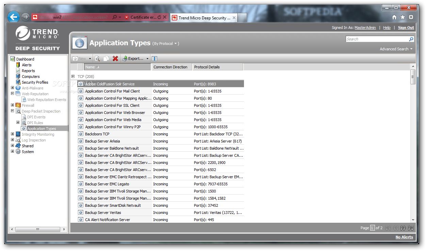This screenshot has height=251, width=426.
Task: Click the Security Profiles icon
Action: pos(18,82)
